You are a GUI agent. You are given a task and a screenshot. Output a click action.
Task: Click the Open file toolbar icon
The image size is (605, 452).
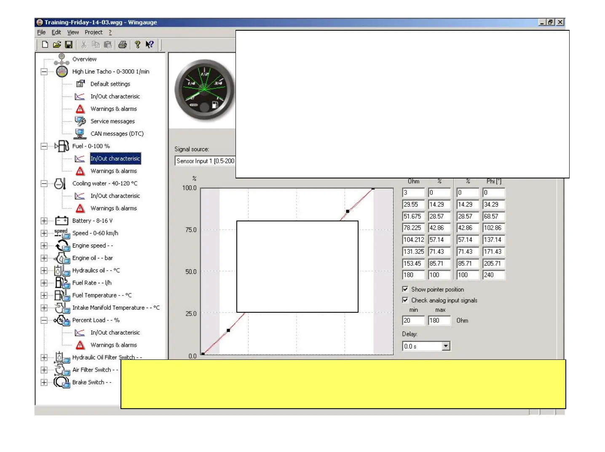click(57, 45)
